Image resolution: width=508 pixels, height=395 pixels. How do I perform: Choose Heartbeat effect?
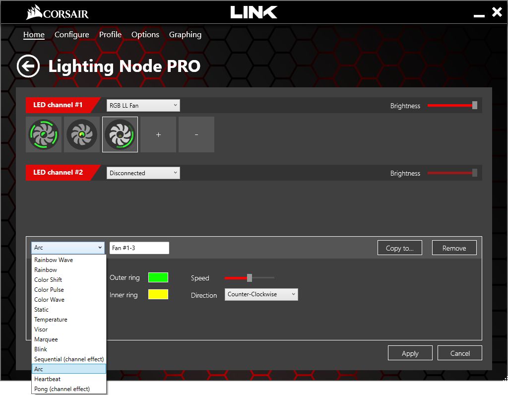click(69, 379)
